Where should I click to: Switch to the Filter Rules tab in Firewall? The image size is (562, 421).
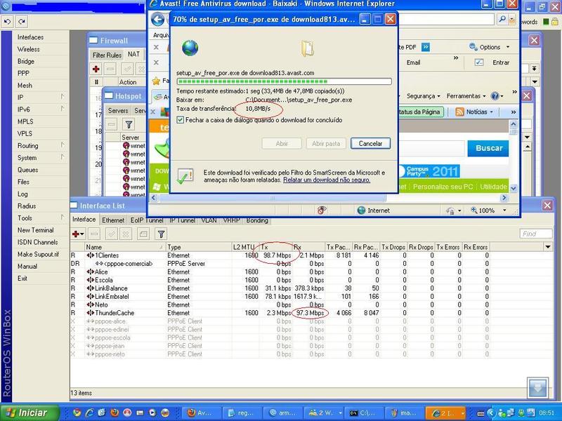[x=107, y=55]
